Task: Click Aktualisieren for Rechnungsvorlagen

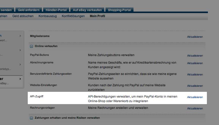Action: [x=195, y=108]
